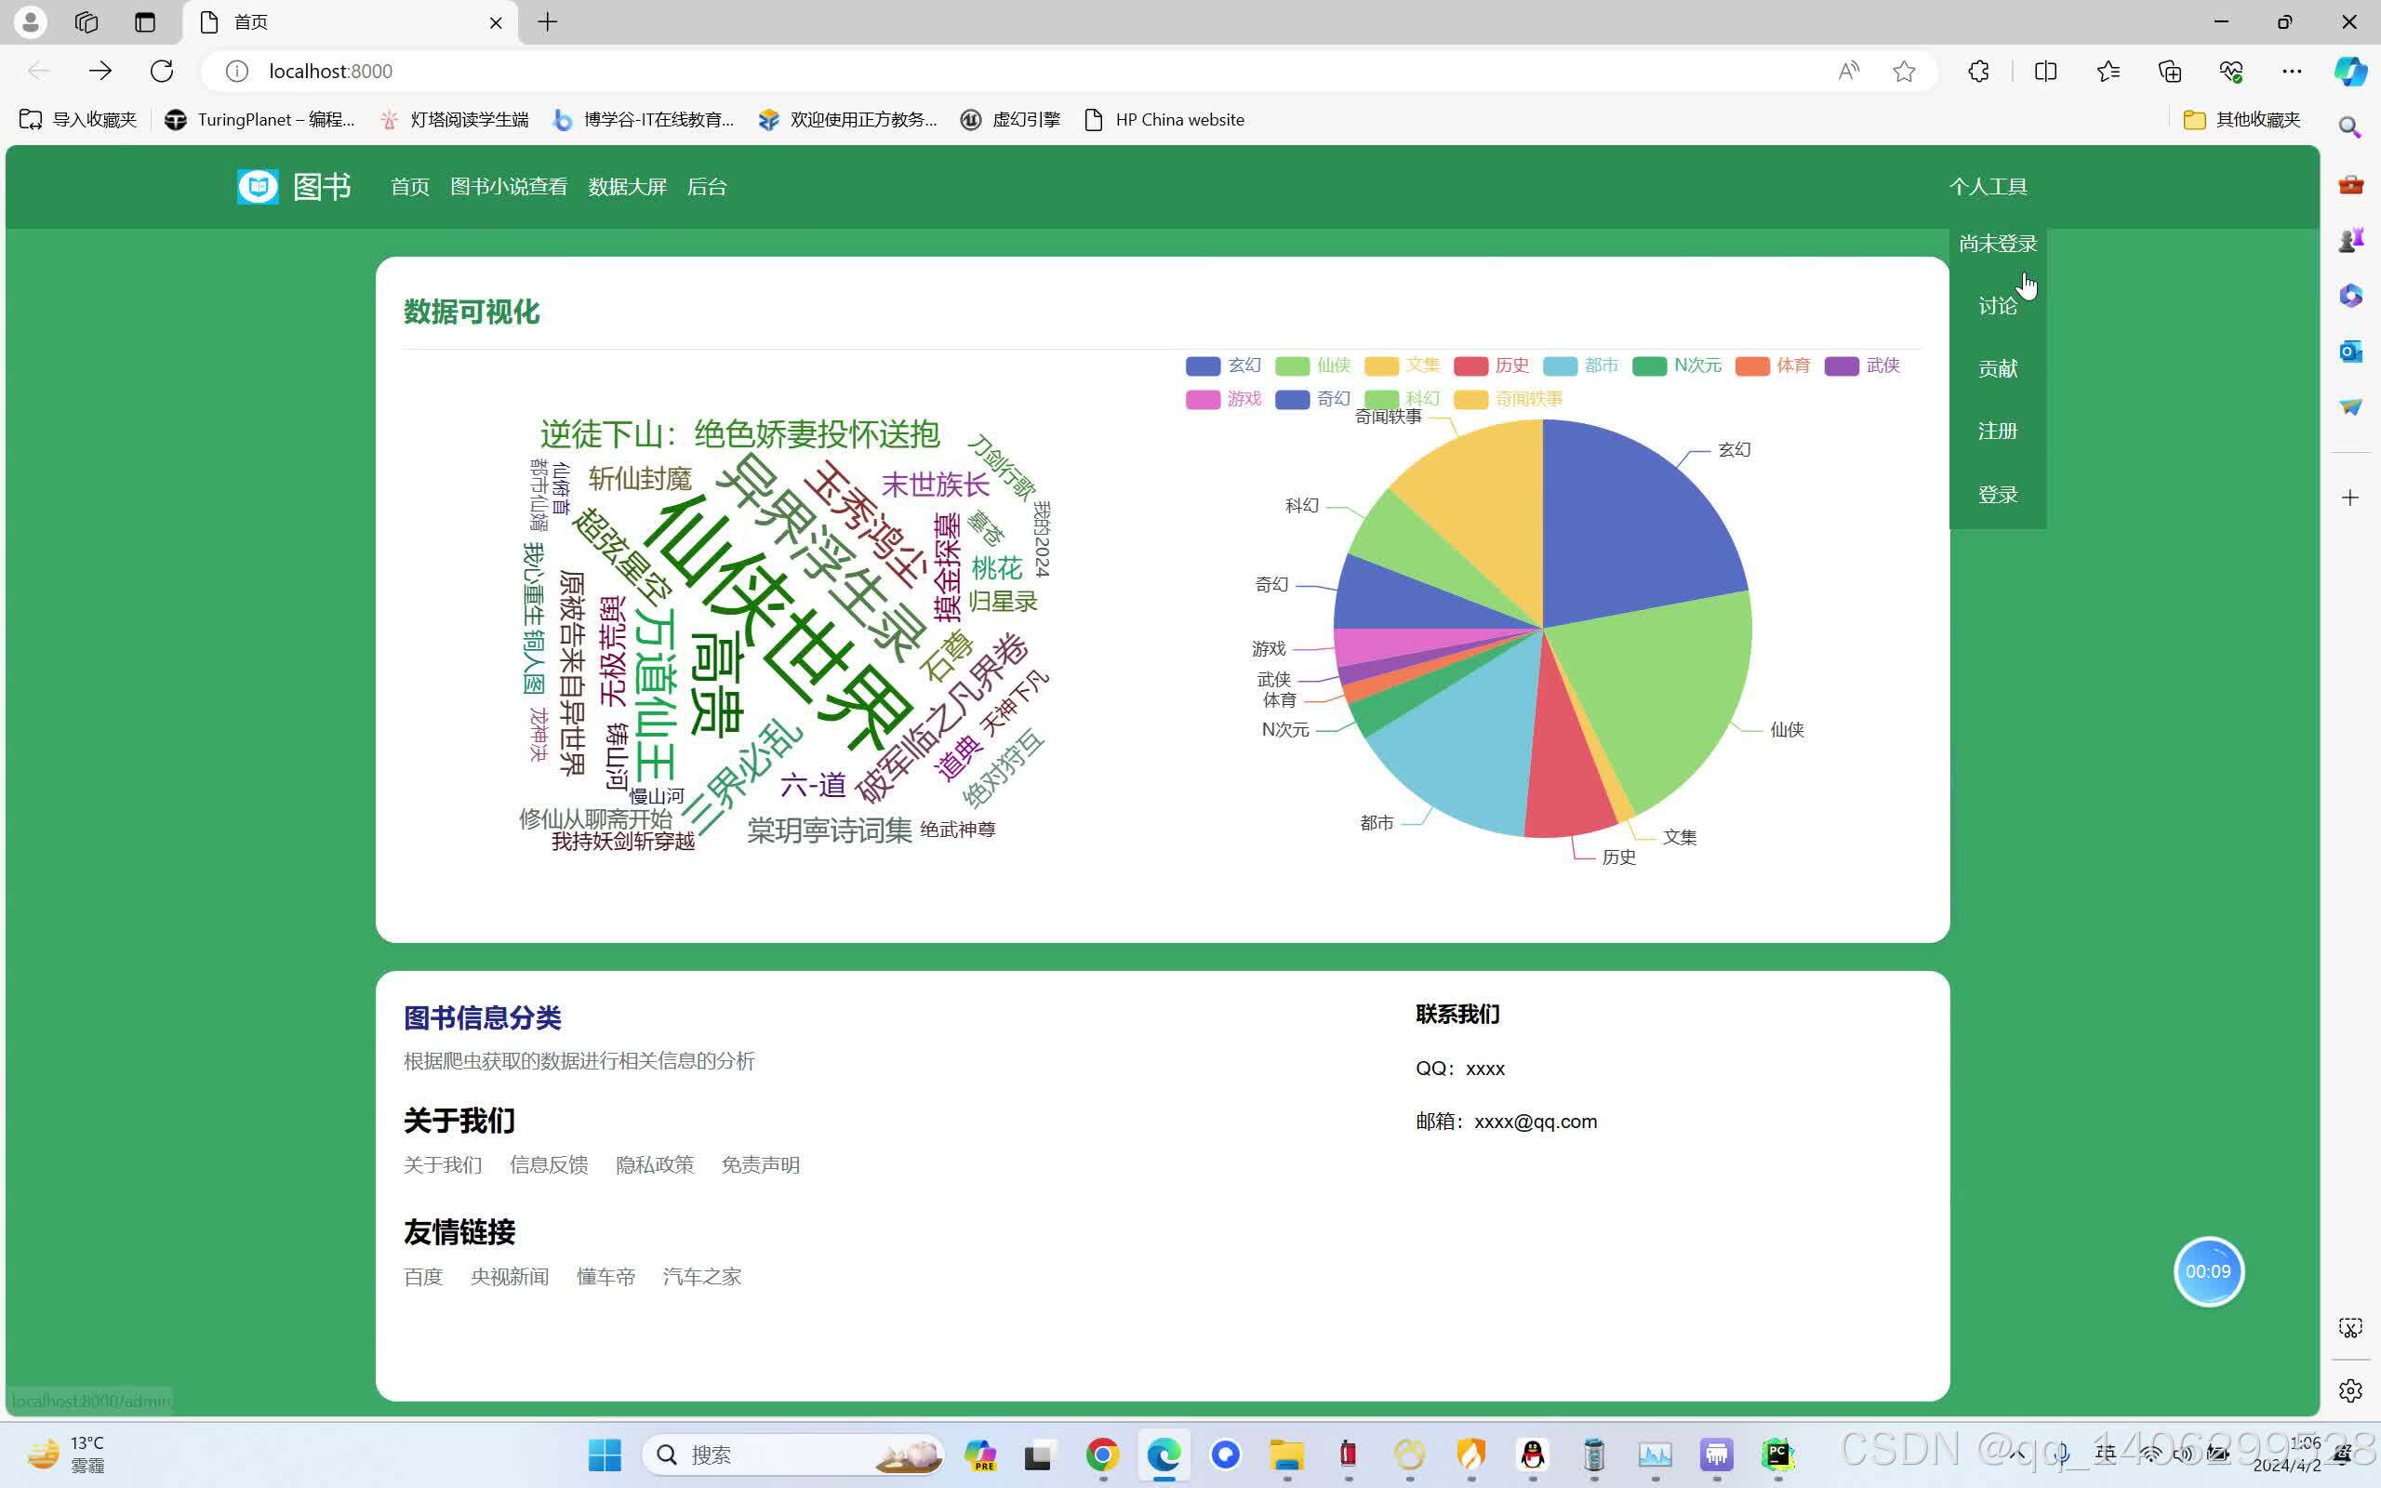Open the Extensions puzzle icon

1978,71
